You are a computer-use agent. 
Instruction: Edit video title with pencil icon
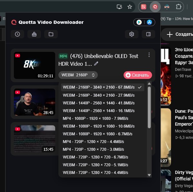[x=96, y=64]
